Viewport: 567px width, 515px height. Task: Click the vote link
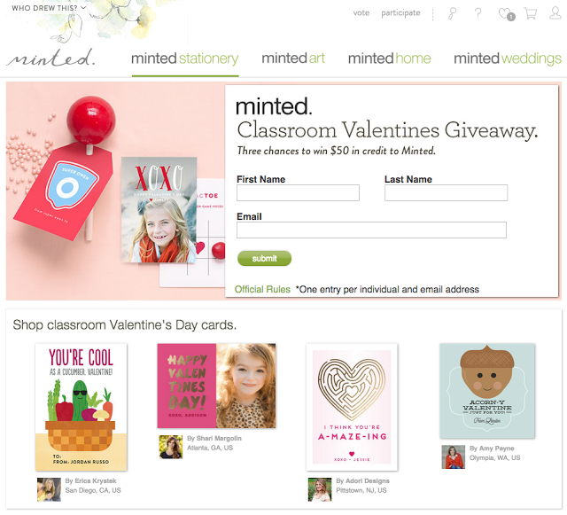[361, 13]
